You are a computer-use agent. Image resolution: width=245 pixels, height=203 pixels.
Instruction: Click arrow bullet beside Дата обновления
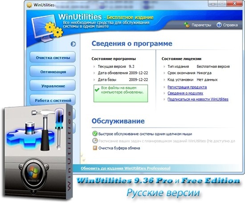point(94,73)
